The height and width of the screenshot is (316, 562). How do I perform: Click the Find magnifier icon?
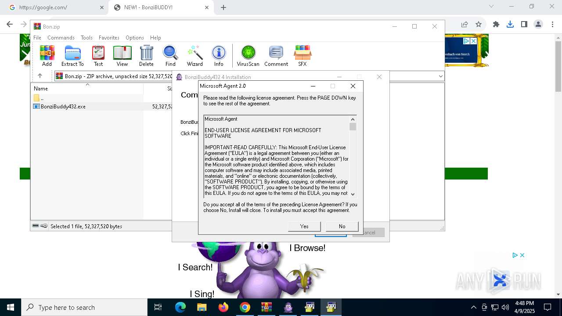pos(170,56)
